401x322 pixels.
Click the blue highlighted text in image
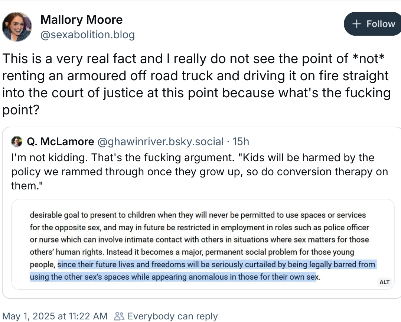tap(216, 265)
